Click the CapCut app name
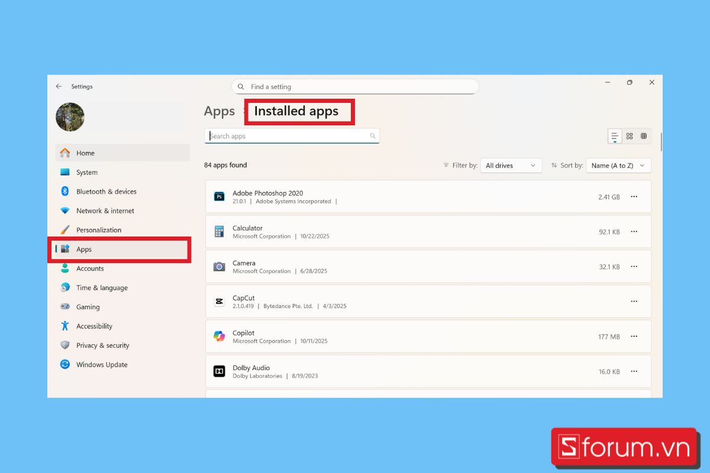Viewport: 710px width, 473px height. pos(244,298)
